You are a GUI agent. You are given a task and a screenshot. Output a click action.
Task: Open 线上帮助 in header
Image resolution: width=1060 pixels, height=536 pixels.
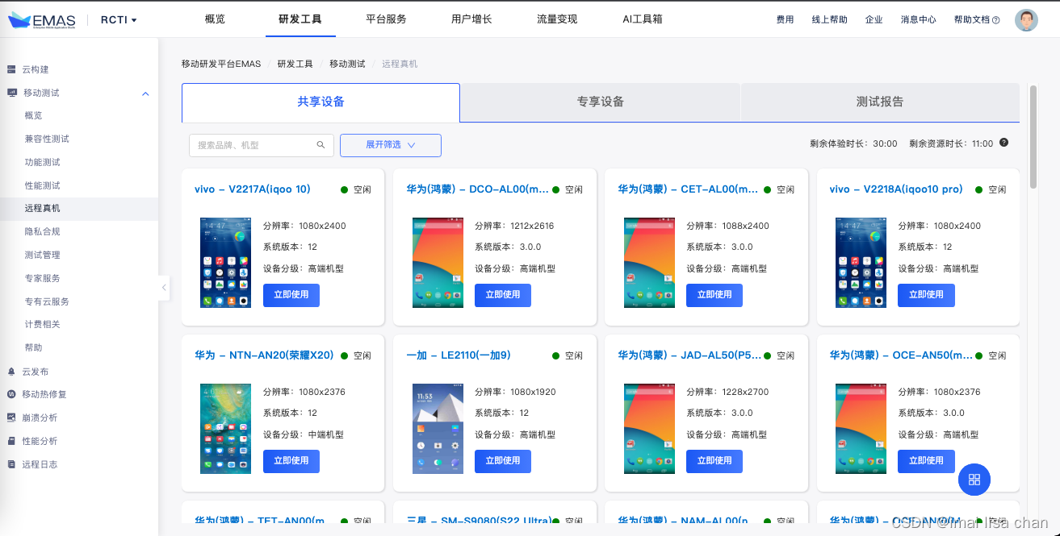[x=829, y=19]
